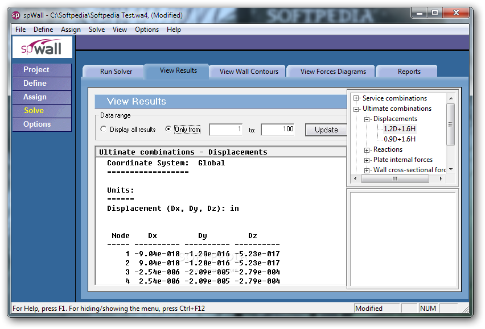The height and width of the screenshot is (329, 485).
Task: Click the tree vertical scrollbar down arrow
Action: [x=451, y=169]
